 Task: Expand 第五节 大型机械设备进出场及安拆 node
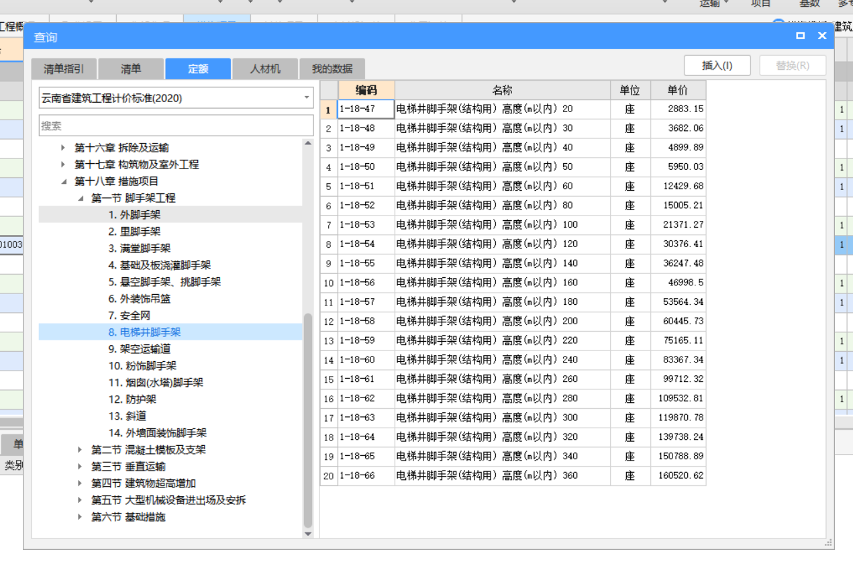[x=80, y=500]
